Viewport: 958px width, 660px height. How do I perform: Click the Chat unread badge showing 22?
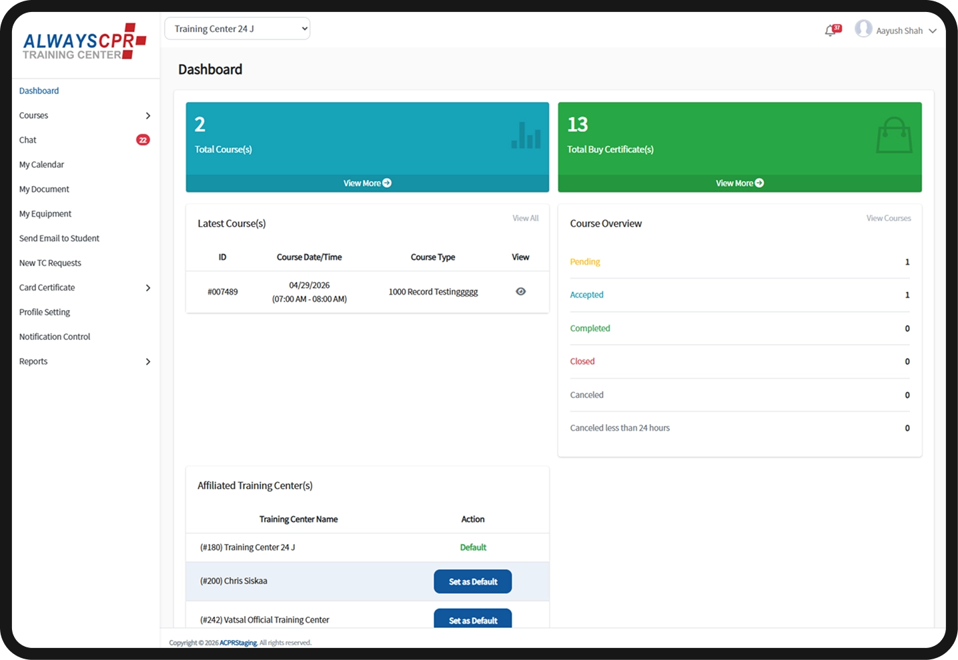tap(143, 140)
